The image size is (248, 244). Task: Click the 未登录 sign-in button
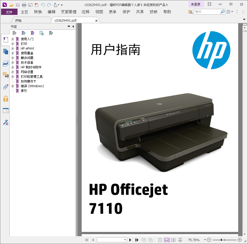[196, 4]
